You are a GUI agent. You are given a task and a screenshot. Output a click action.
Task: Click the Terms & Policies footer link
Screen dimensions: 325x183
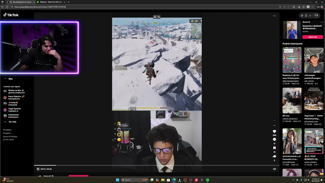click(10, 136)
